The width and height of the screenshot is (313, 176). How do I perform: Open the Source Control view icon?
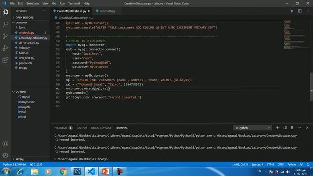[x=5, y=36]
